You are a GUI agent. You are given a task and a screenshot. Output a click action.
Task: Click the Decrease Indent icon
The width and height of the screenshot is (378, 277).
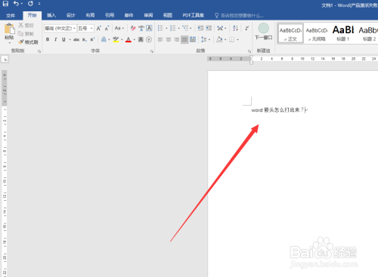[x=200, y=28]
